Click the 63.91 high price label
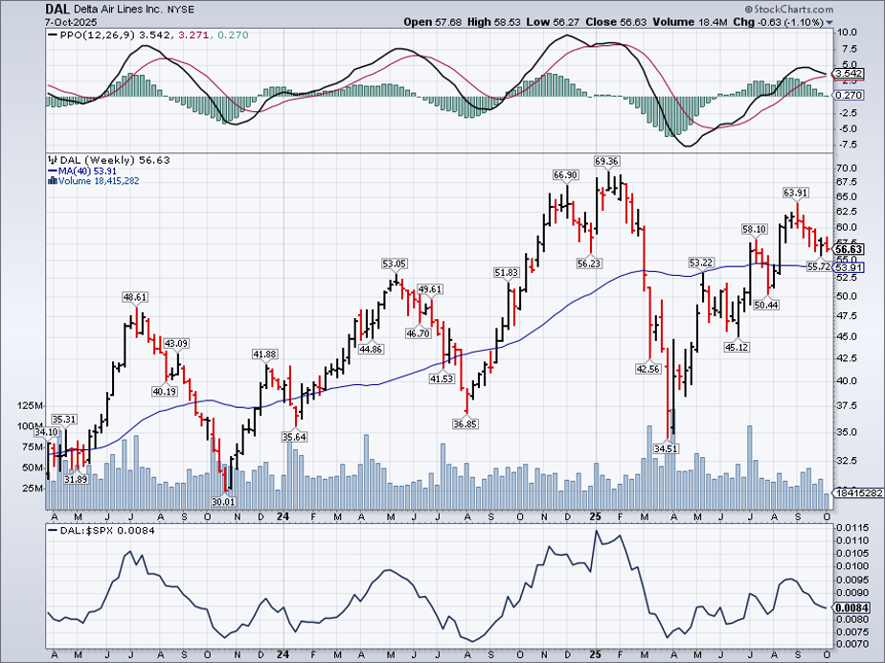 [x=796, y=193]
